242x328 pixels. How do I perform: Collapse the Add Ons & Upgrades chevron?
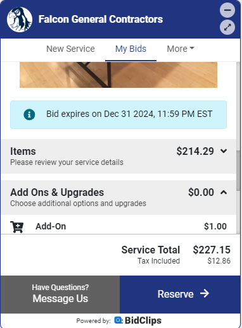(x=224, y=192)
